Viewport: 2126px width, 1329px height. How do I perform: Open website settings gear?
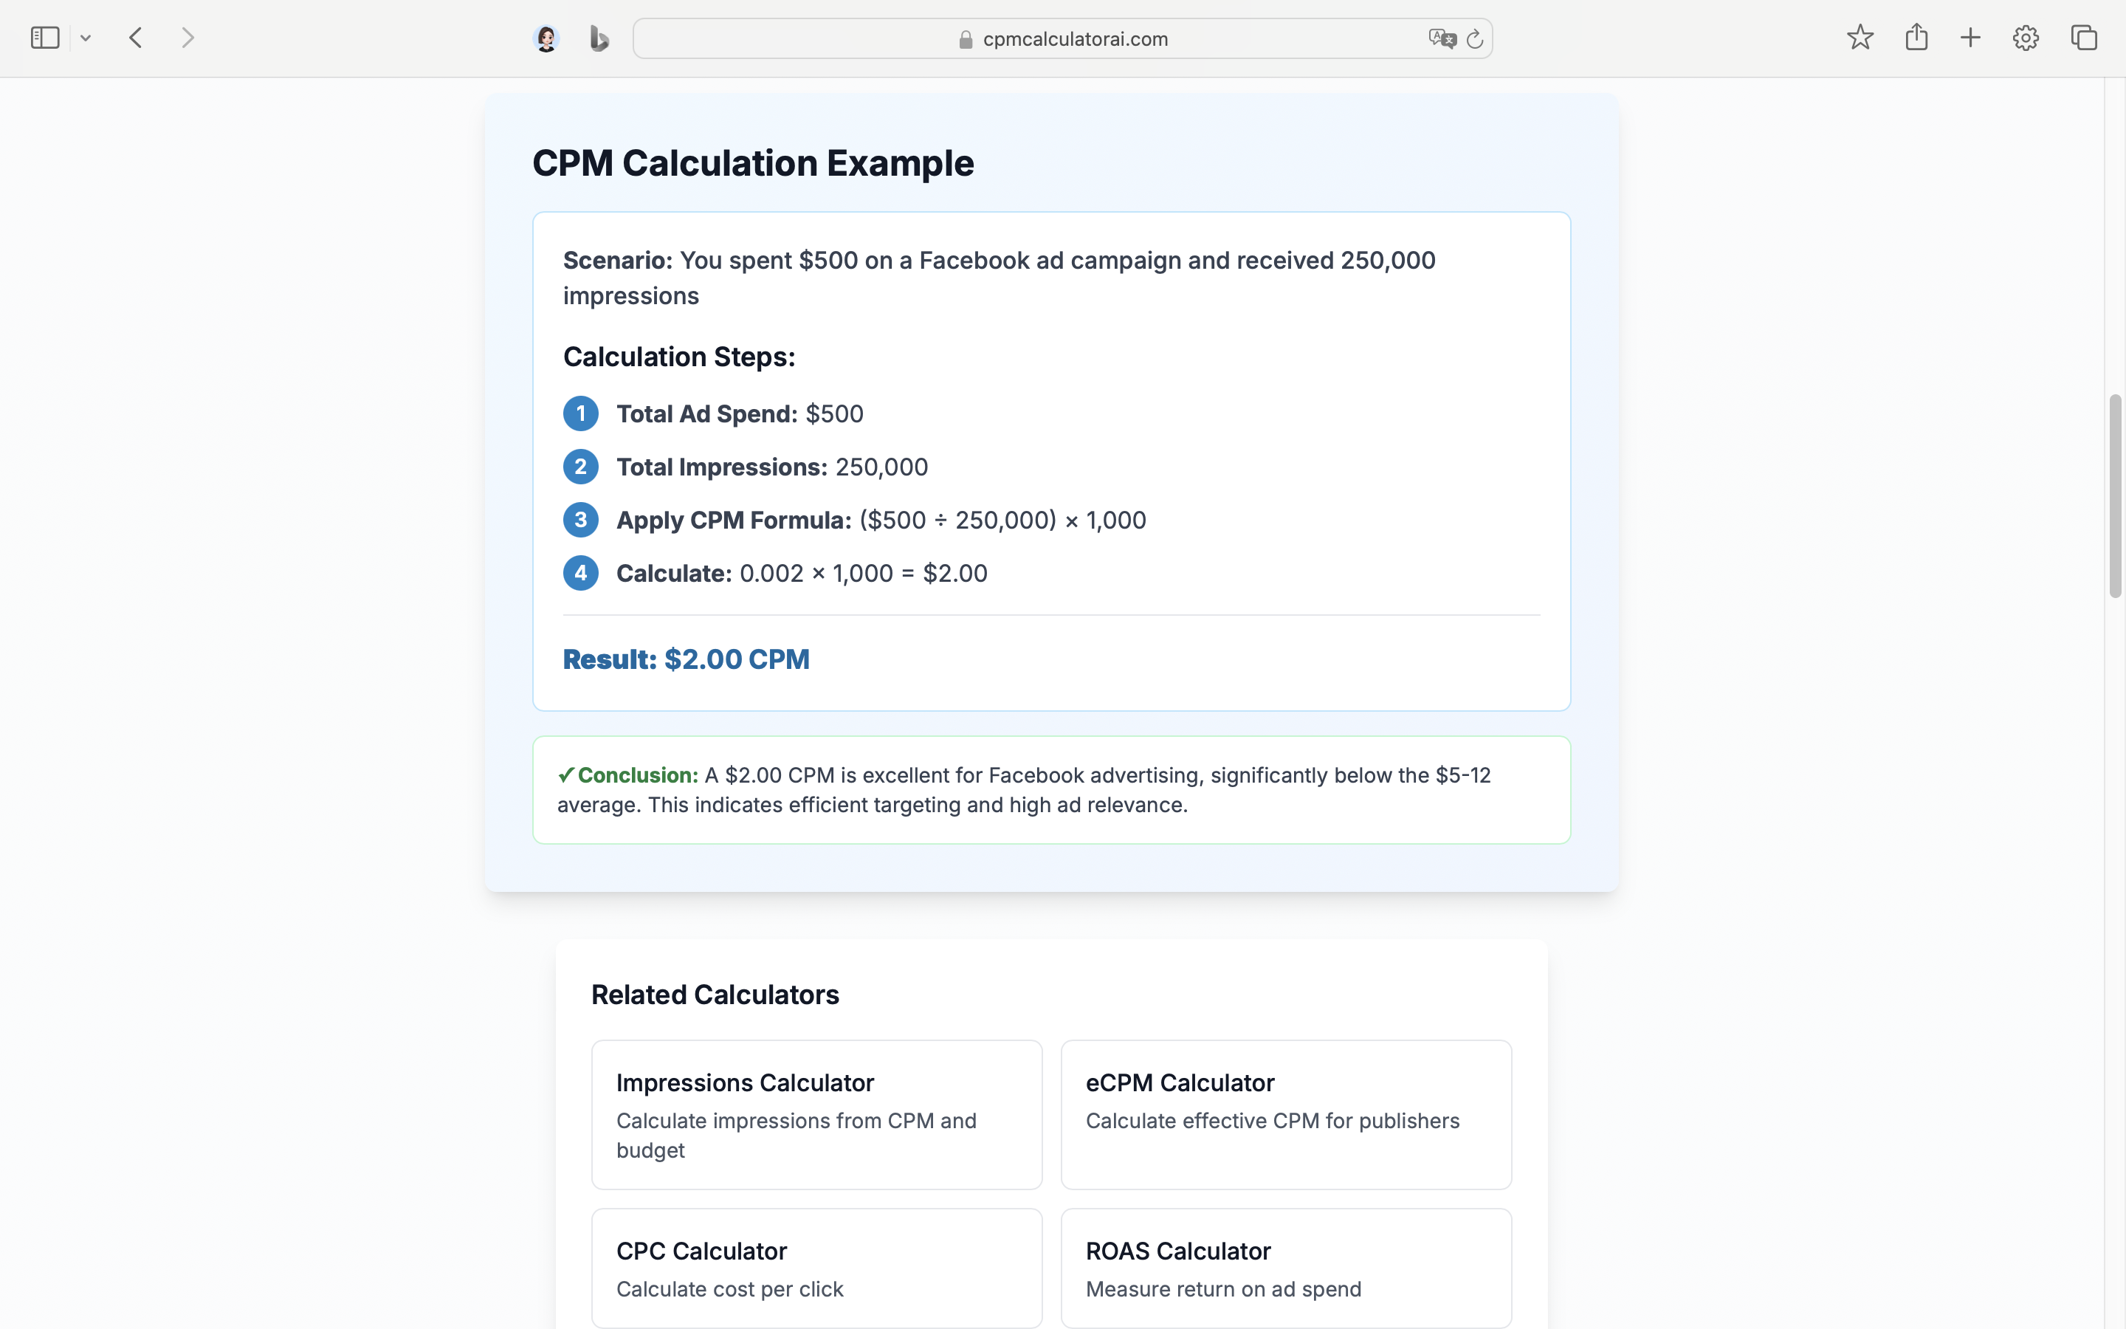click(2025, 37)
